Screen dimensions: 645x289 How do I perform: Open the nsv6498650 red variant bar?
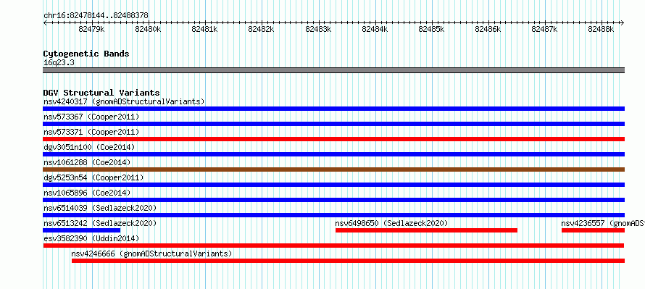pos(426,230)
